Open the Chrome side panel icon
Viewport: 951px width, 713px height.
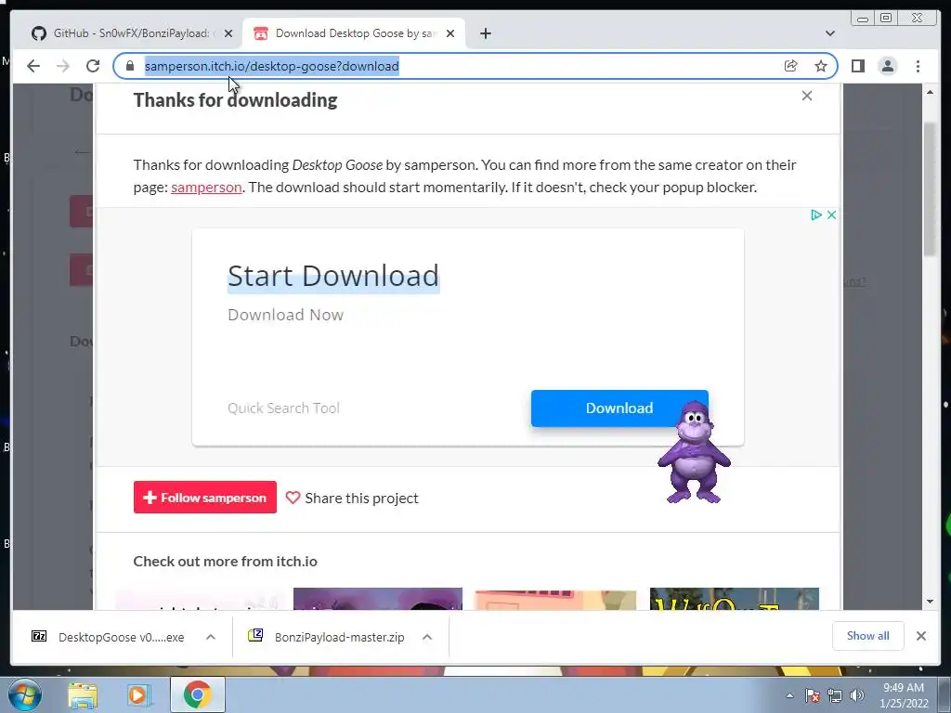[857, 66]
